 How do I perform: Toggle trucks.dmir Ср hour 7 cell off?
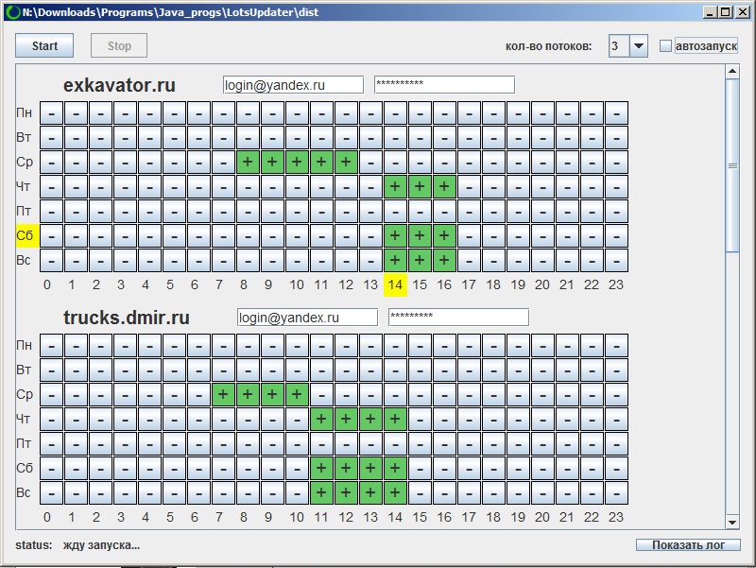point(223,394)
